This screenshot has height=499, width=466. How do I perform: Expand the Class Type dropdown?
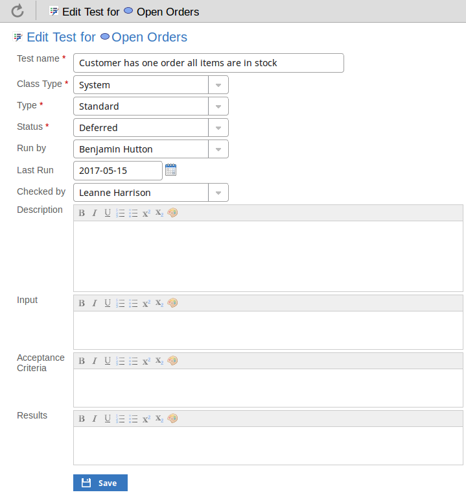(x=218, y=85)
